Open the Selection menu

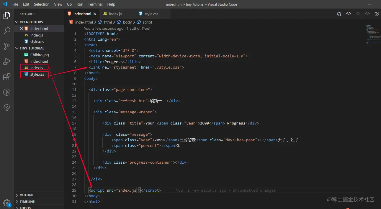click(42, 4)
